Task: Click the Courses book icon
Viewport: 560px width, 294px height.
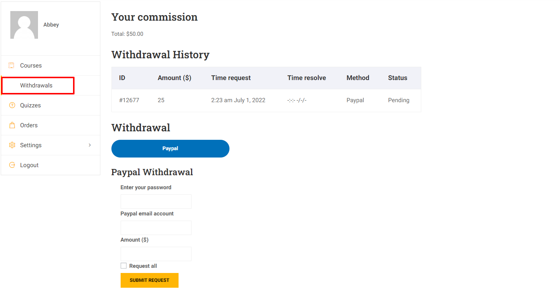Action: click(12, 65)
